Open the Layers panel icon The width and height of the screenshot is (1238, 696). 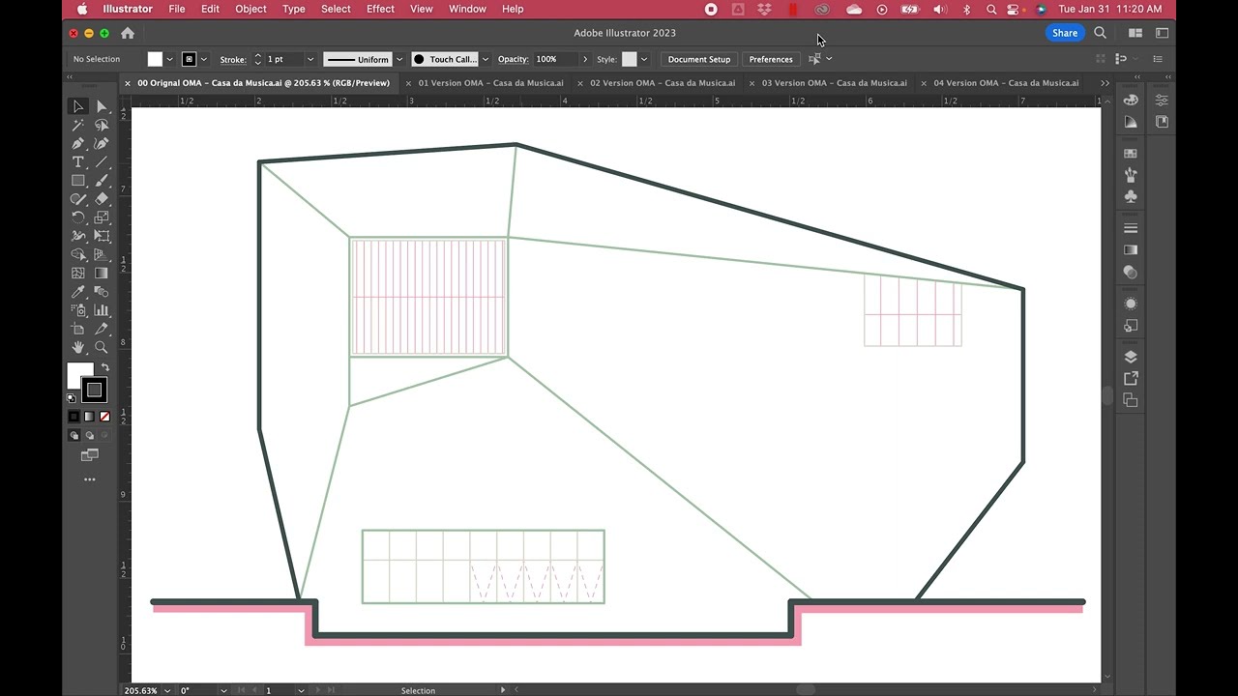[x=1131, y=357]
